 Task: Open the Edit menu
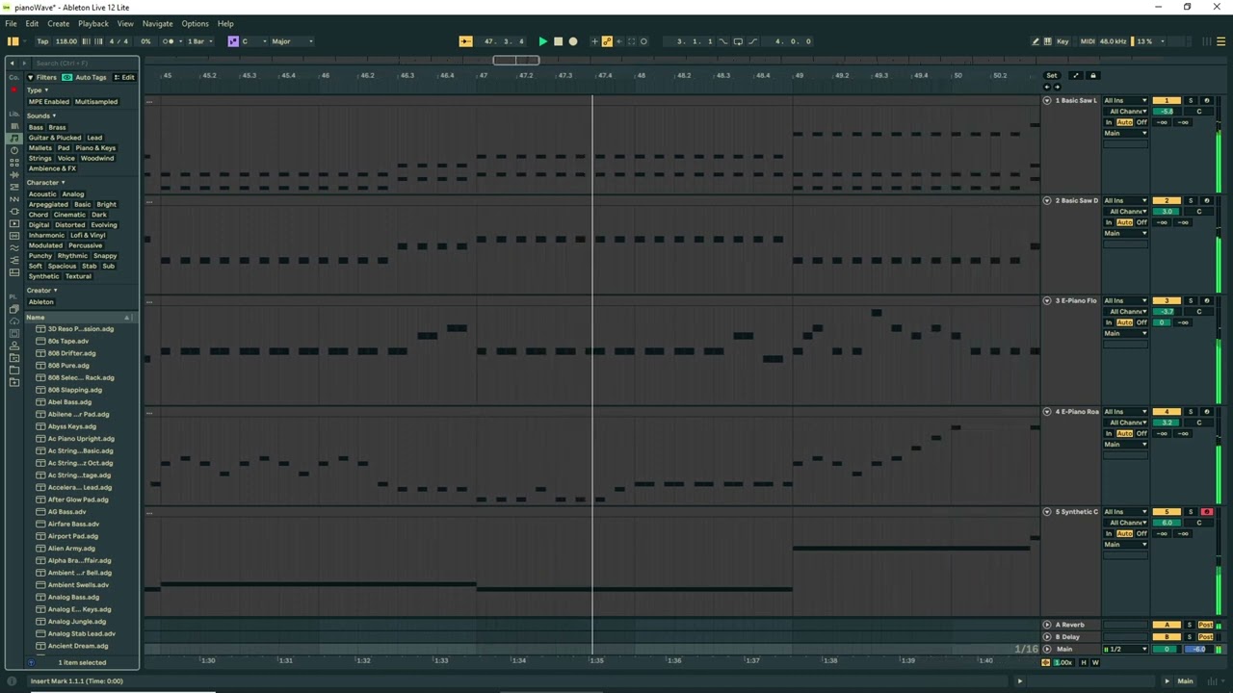(32, 23)
